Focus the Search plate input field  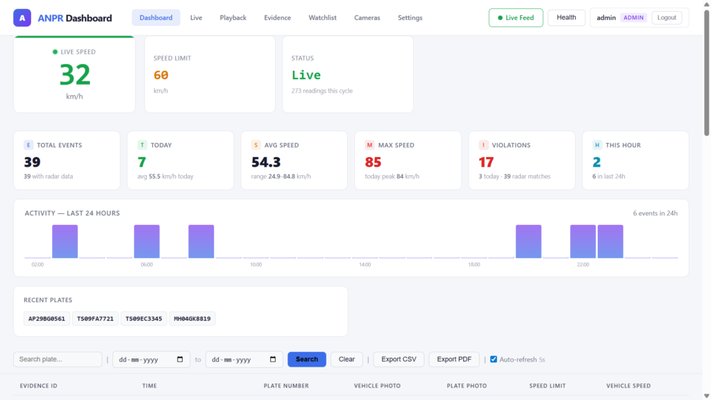(58, 359)
